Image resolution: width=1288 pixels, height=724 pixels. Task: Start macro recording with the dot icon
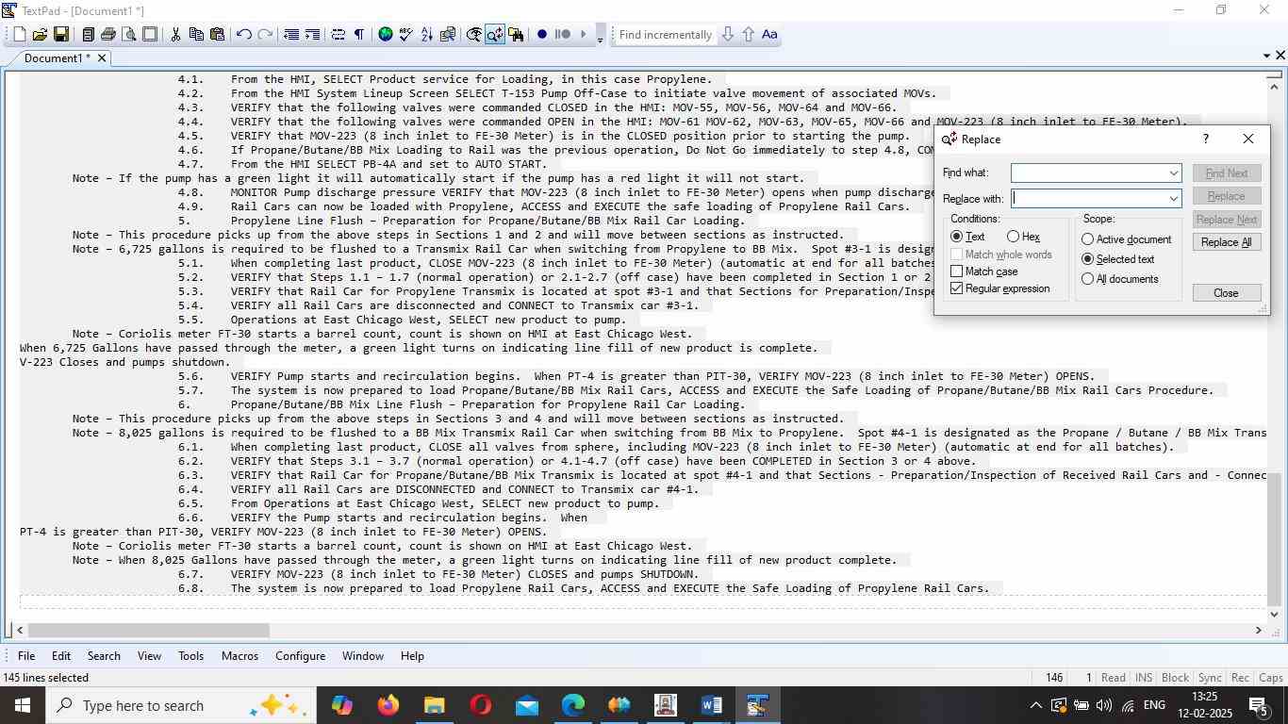click(x=542, y=35)
